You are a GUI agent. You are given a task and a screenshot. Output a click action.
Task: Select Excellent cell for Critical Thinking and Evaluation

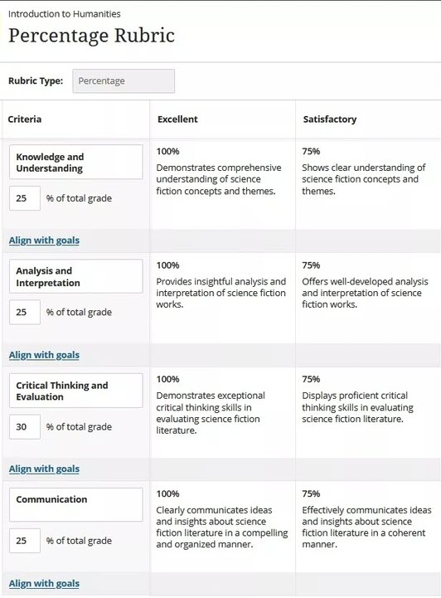coord(223,412)
